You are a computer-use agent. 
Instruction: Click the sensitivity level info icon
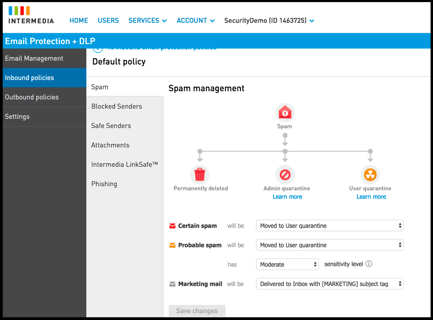(369, 264)
